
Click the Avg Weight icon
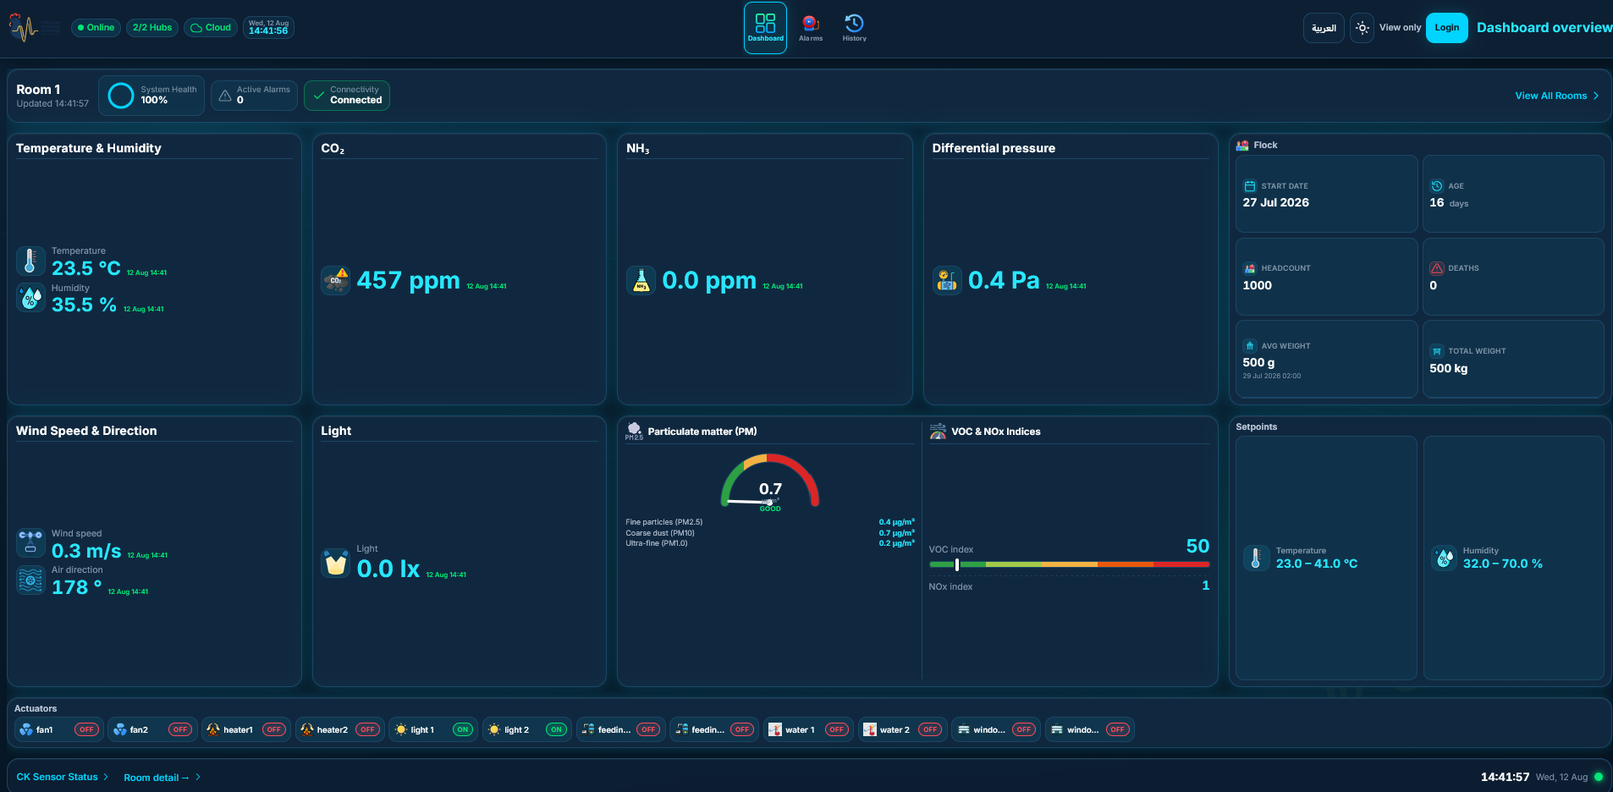(x=1250, y=346)
